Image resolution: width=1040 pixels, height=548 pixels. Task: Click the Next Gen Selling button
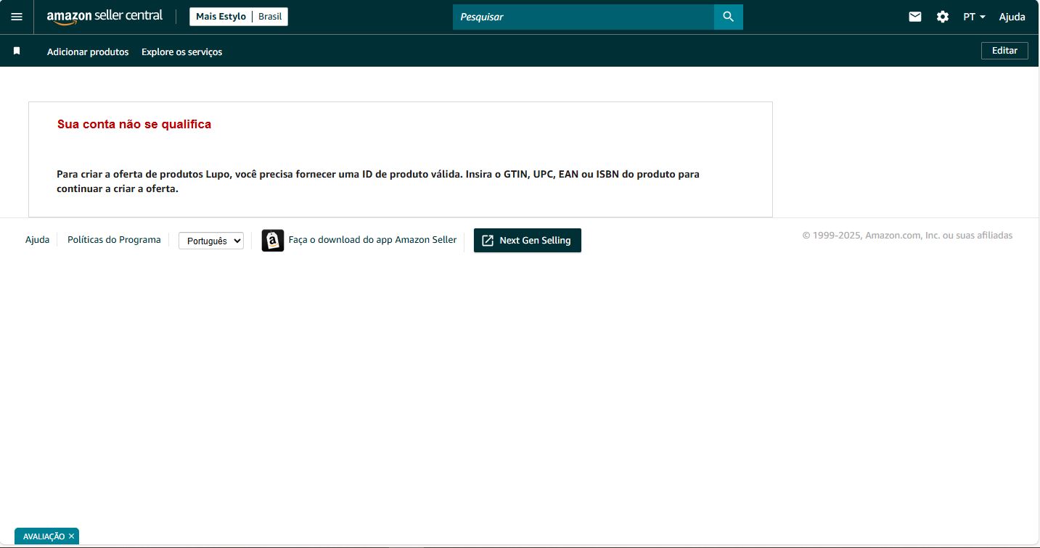(x=528, y=241)
